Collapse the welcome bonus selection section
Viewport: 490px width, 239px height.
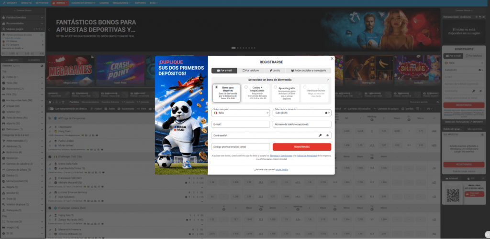point(328,80)
